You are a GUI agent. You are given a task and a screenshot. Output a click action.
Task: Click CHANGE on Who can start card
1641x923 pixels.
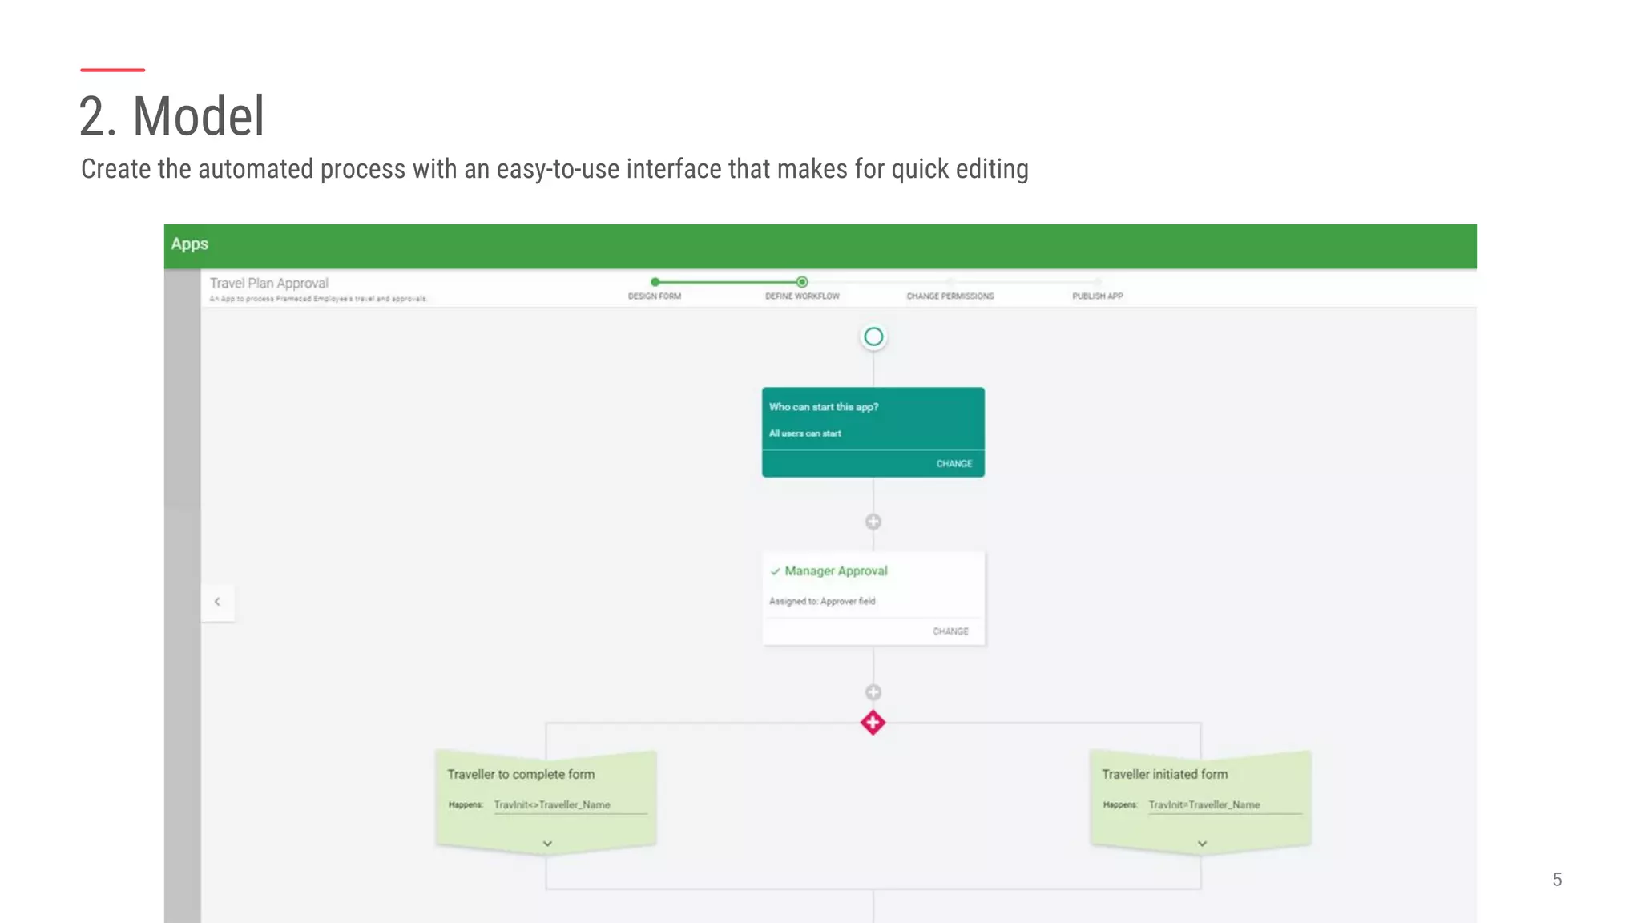[954, 464]
